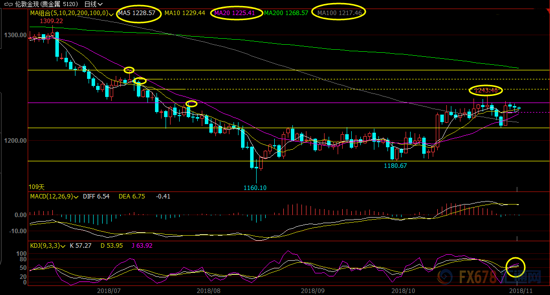The image size is (550, 295).
Task: Select the MA200 1268.57 legend label
Action: point(286,13)
